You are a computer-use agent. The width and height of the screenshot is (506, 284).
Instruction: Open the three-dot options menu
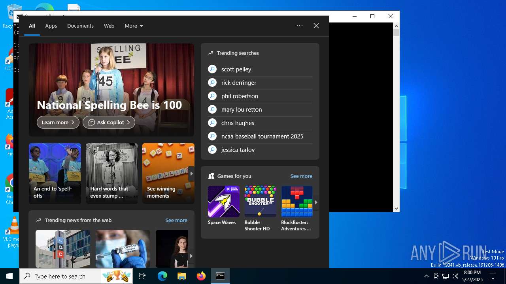click(x=300, y=26)
